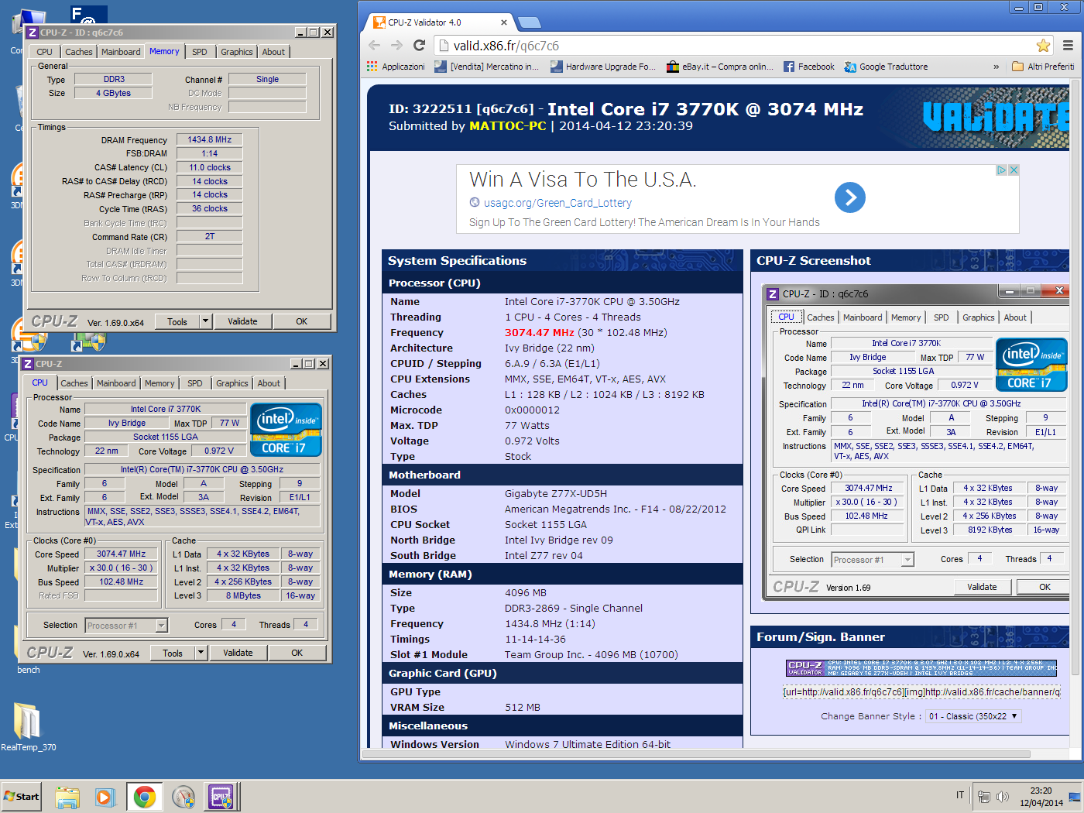The image size is (1084, 813).
Task: Close the Visa advertisement with its X
Action: pyautogui.click(x=1014, y=170)
